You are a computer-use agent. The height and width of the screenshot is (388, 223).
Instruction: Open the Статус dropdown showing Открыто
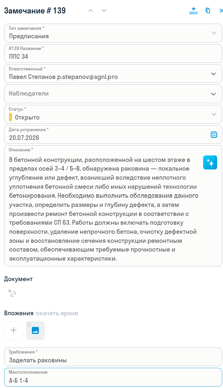[x=113, y=114]
